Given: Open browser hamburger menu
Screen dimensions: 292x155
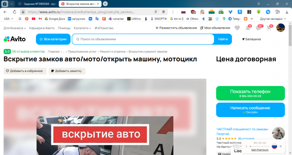Looking at the screenshot, I should click(259, 4).
